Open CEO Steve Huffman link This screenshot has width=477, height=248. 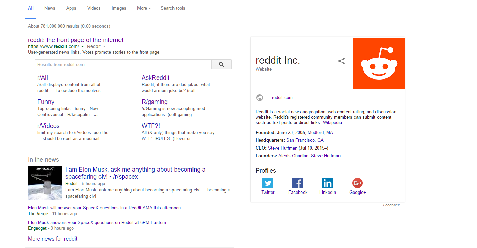point(282,148)
